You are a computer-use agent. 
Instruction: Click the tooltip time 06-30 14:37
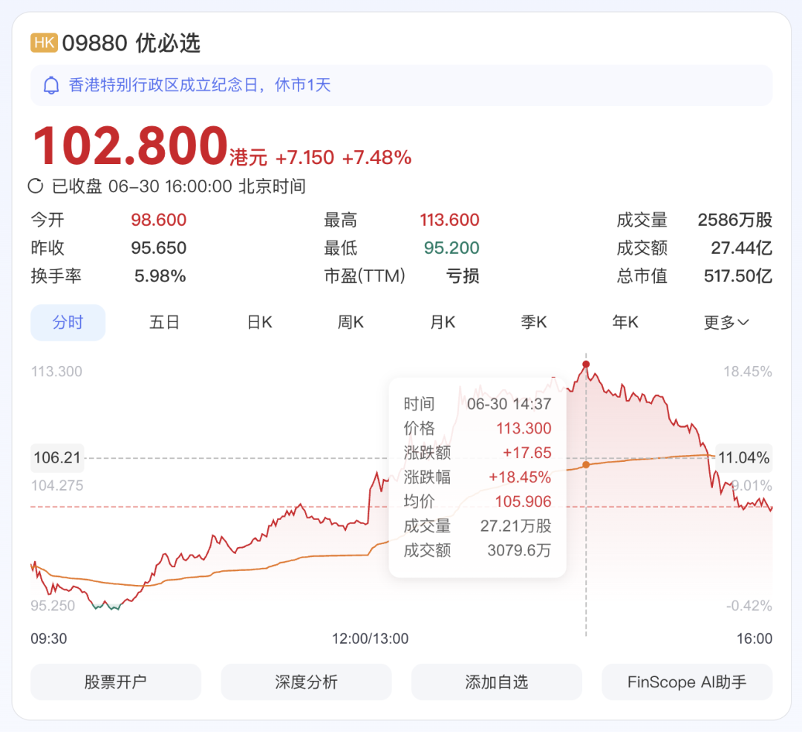coord(509,404)
